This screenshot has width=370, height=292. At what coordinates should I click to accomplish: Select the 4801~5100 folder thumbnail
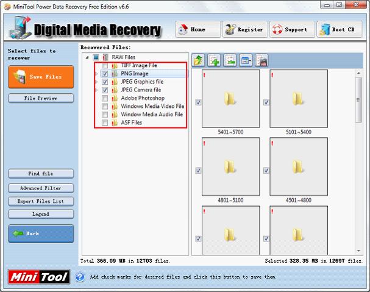pyautogui.click(x=230, y=166)
